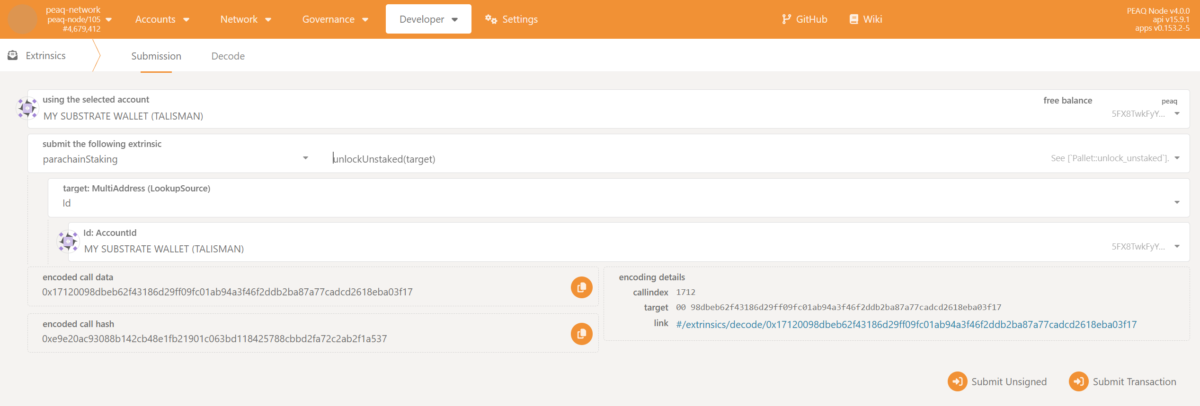The image size is (1200, 406).
Task: Open the Wiki link
Action: (x=866, y=19)
